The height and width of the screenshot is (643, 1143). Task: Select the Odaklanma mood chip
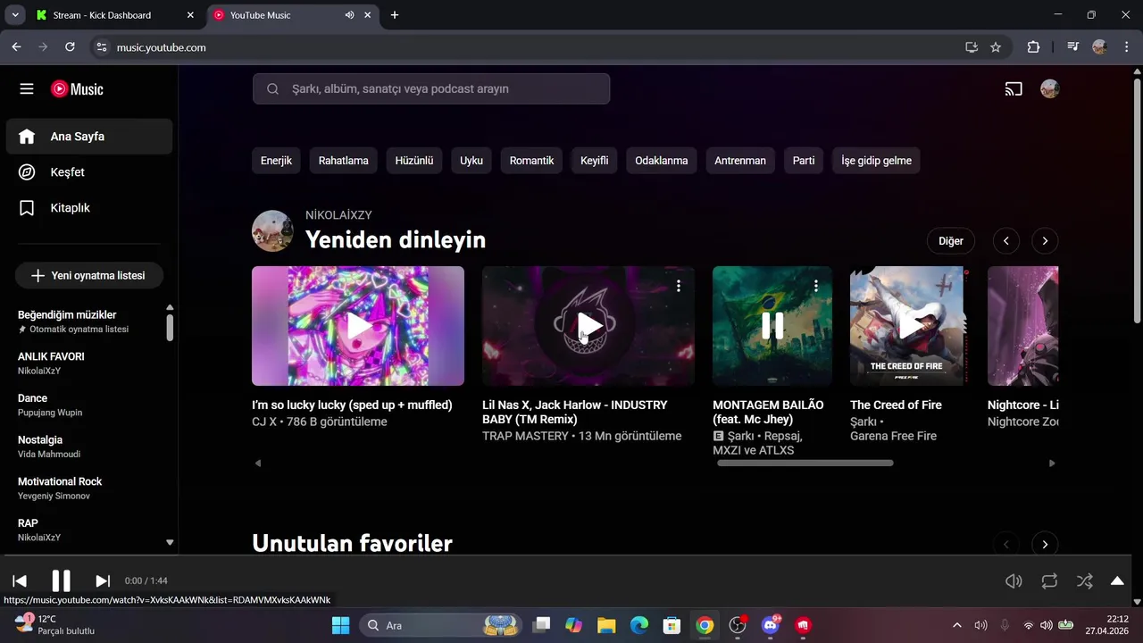(662, 161)
